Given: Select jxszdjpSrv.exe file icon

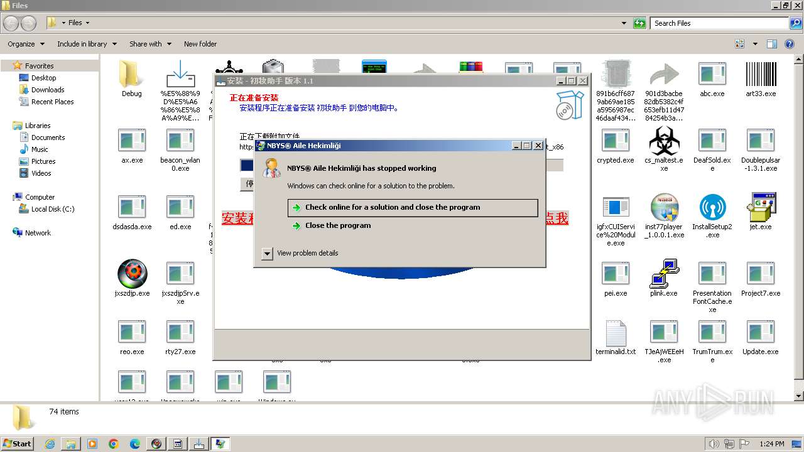Looking at the screenshot, I should (x=180, y=274).
